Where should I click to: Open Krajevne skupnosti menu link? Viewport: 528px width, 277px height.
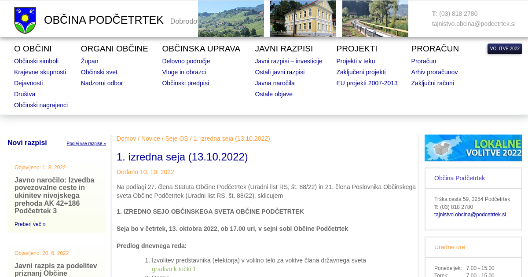pyautogui.click(x=40, y=72)
